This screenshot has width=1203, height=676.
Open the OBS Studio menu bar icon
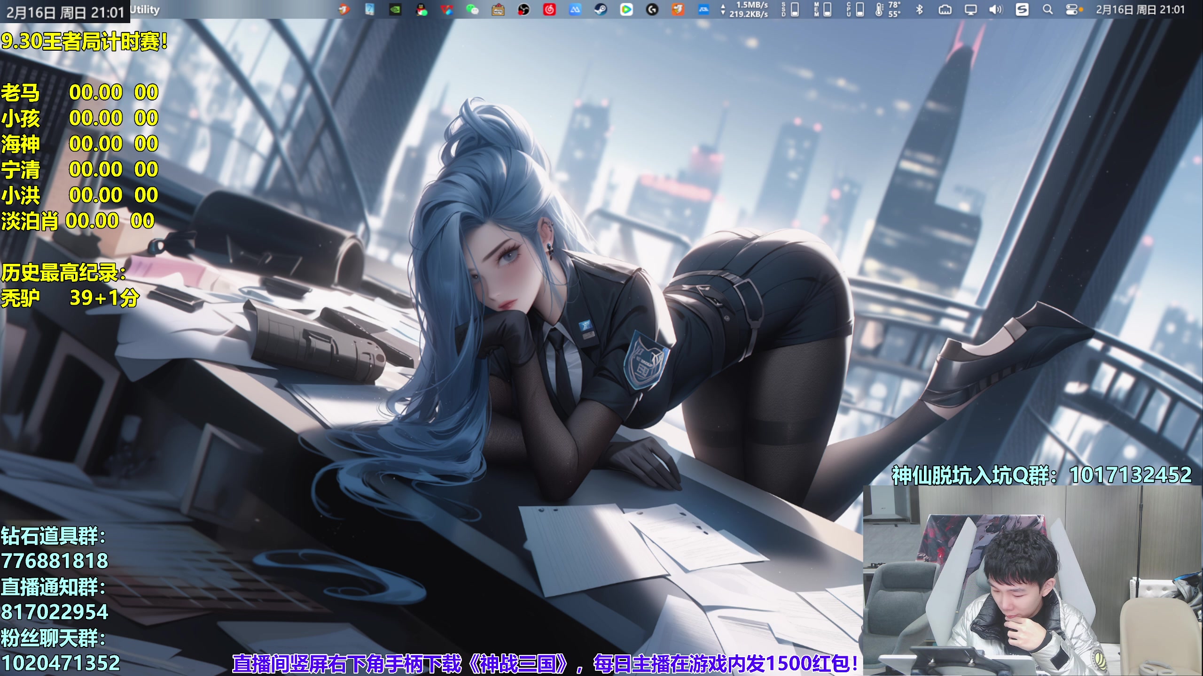[523, 9]
